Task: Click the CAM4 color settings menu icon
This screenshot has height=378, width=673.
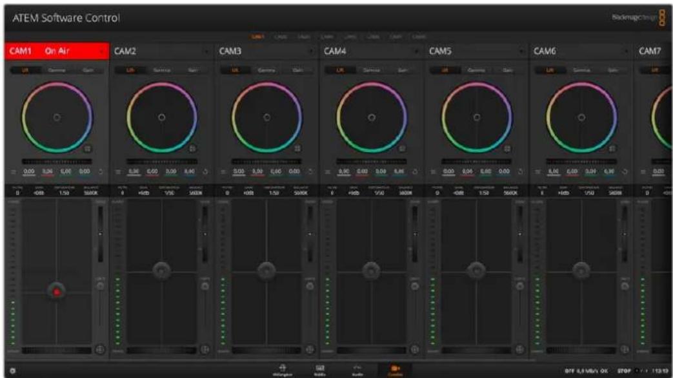Action: tap(328, 171)
